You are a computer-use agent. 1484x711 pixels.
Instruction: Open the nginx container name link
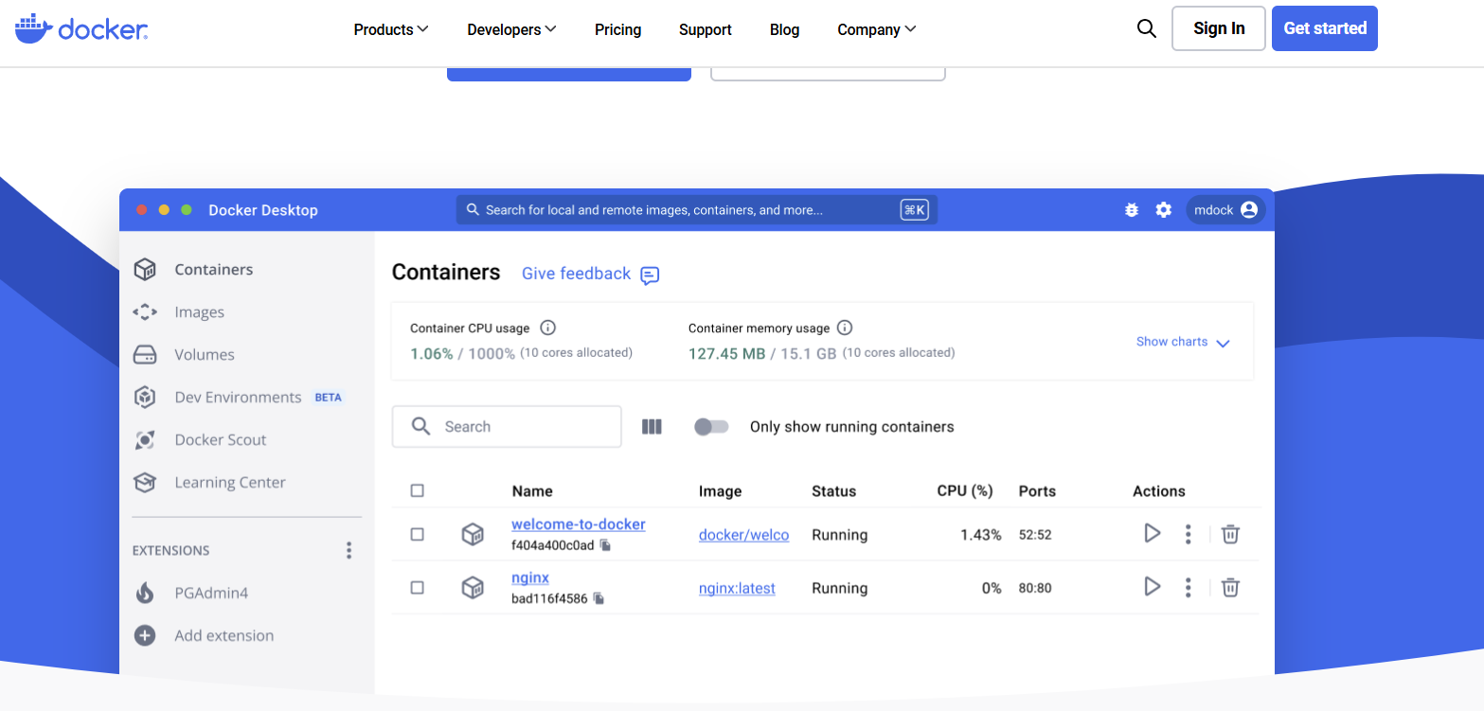pos(530,578)
